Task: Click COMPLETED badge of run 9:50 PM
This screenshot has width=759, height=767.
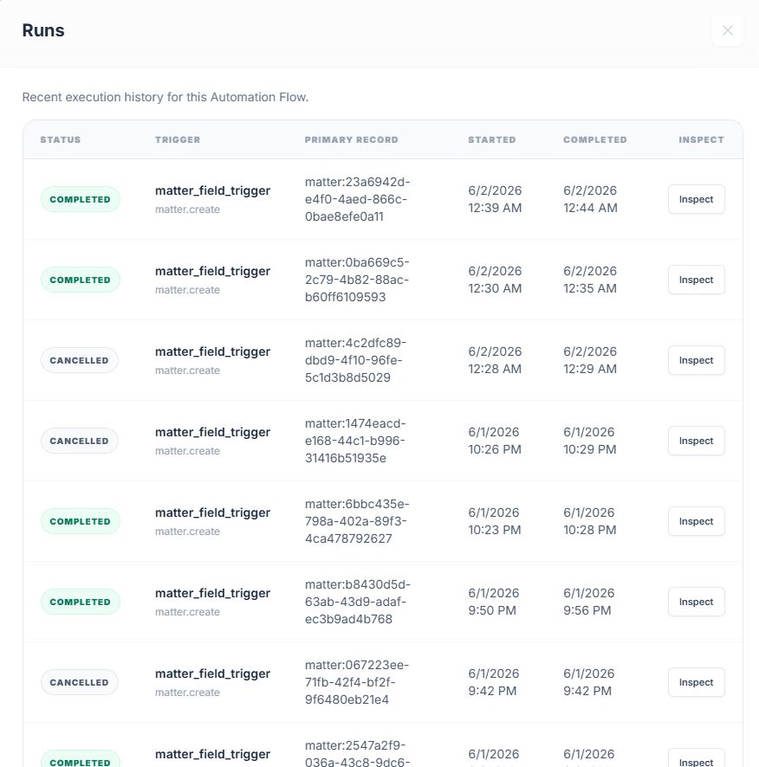Action: coord(81,602)
